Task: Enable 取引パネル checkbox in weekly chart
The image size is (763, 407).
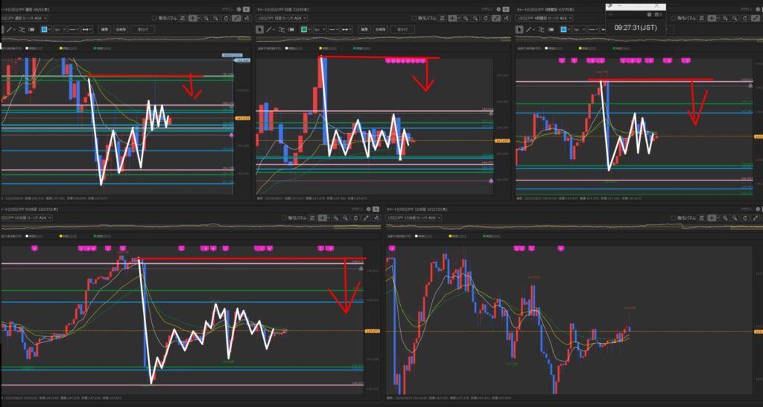Action: [154, 18]
